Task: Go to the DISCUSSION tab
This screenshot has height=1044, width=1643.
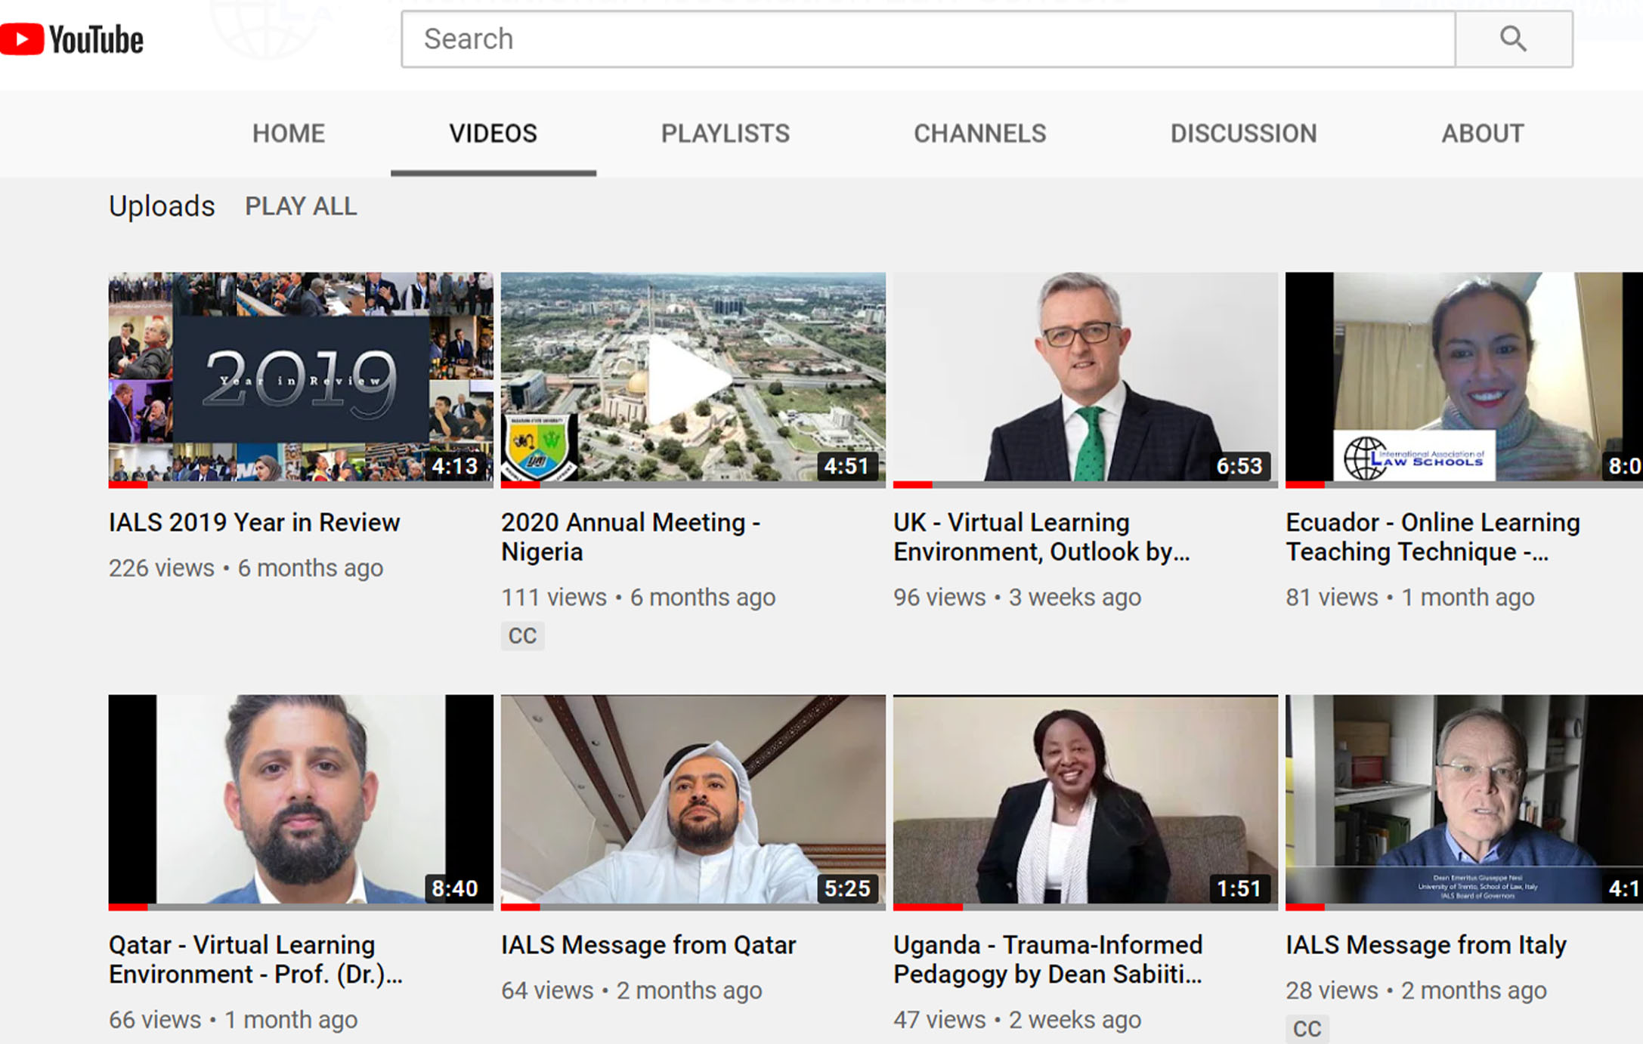Action: [x=1244, y=134]
